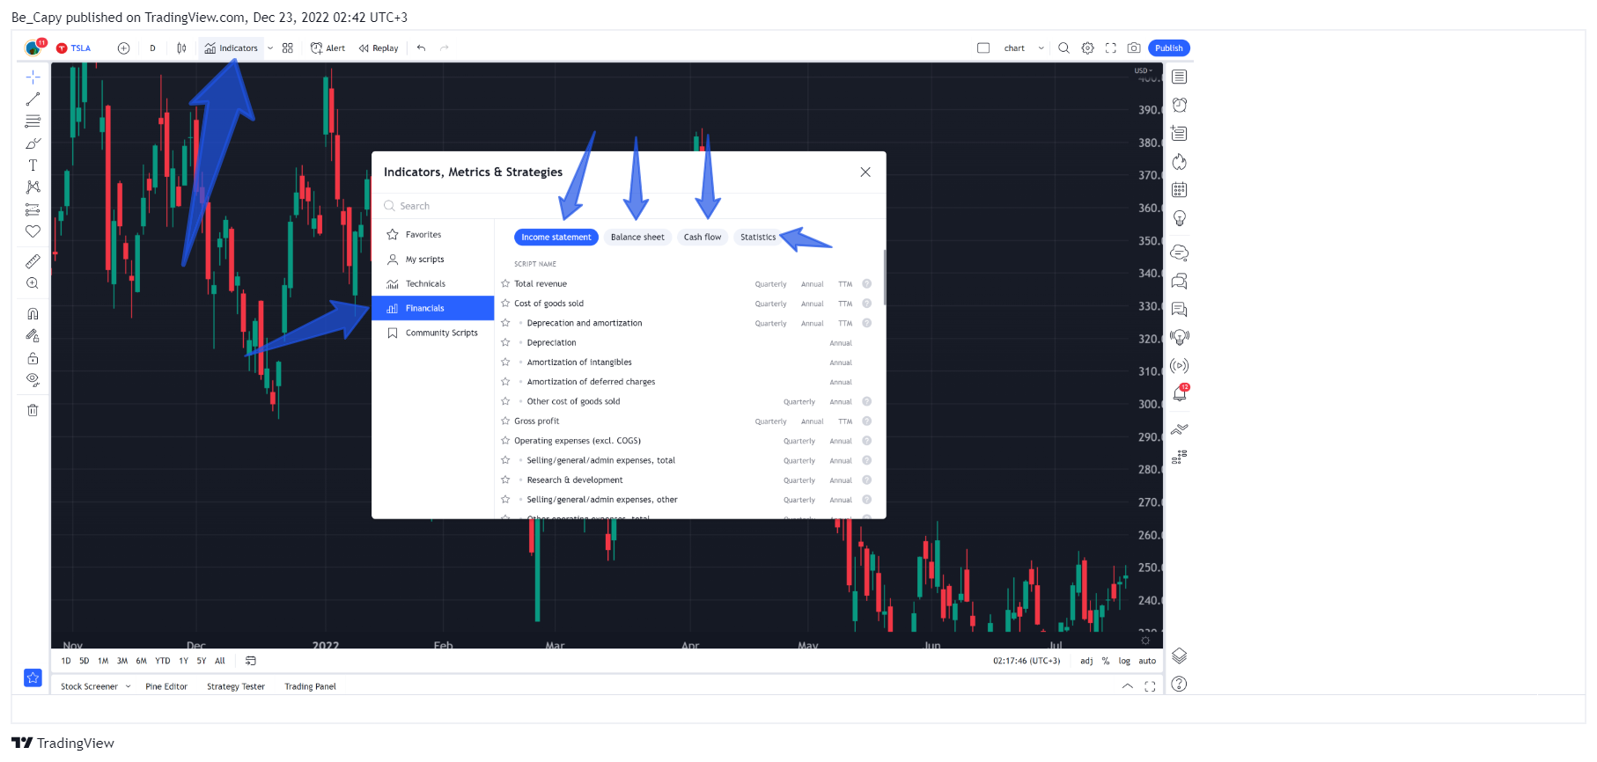Open the USD currency dropdown

pos(1143,70)
